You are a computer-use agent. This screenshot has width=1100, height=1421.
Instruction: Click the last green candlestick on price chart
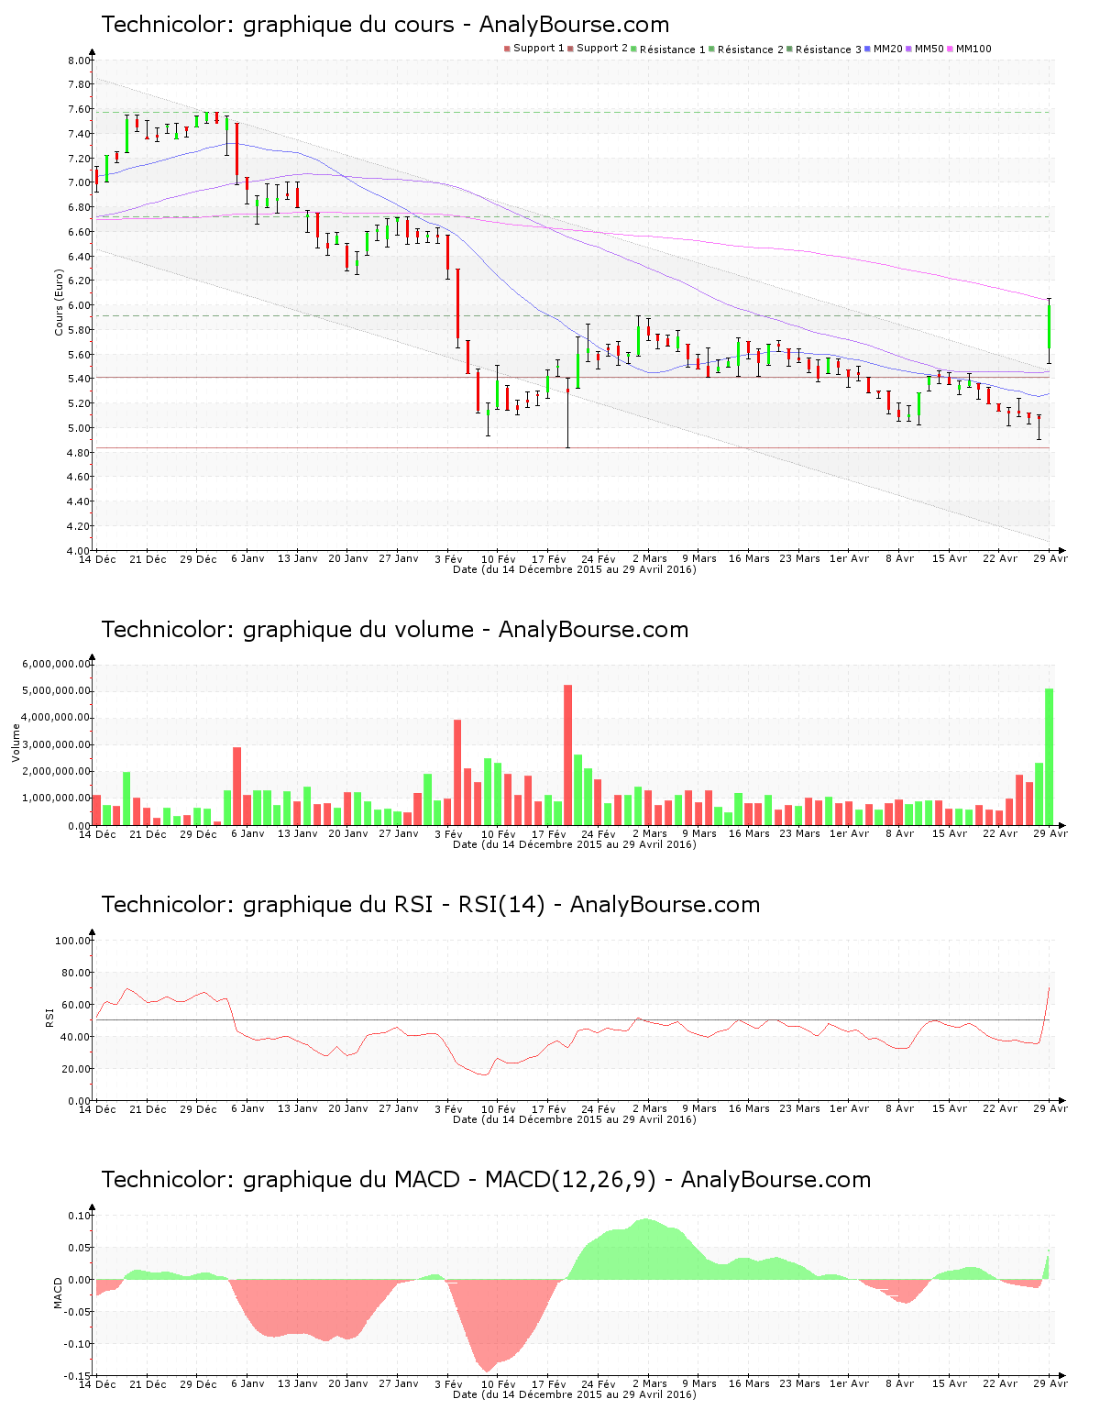click(x=1049, y=325)
